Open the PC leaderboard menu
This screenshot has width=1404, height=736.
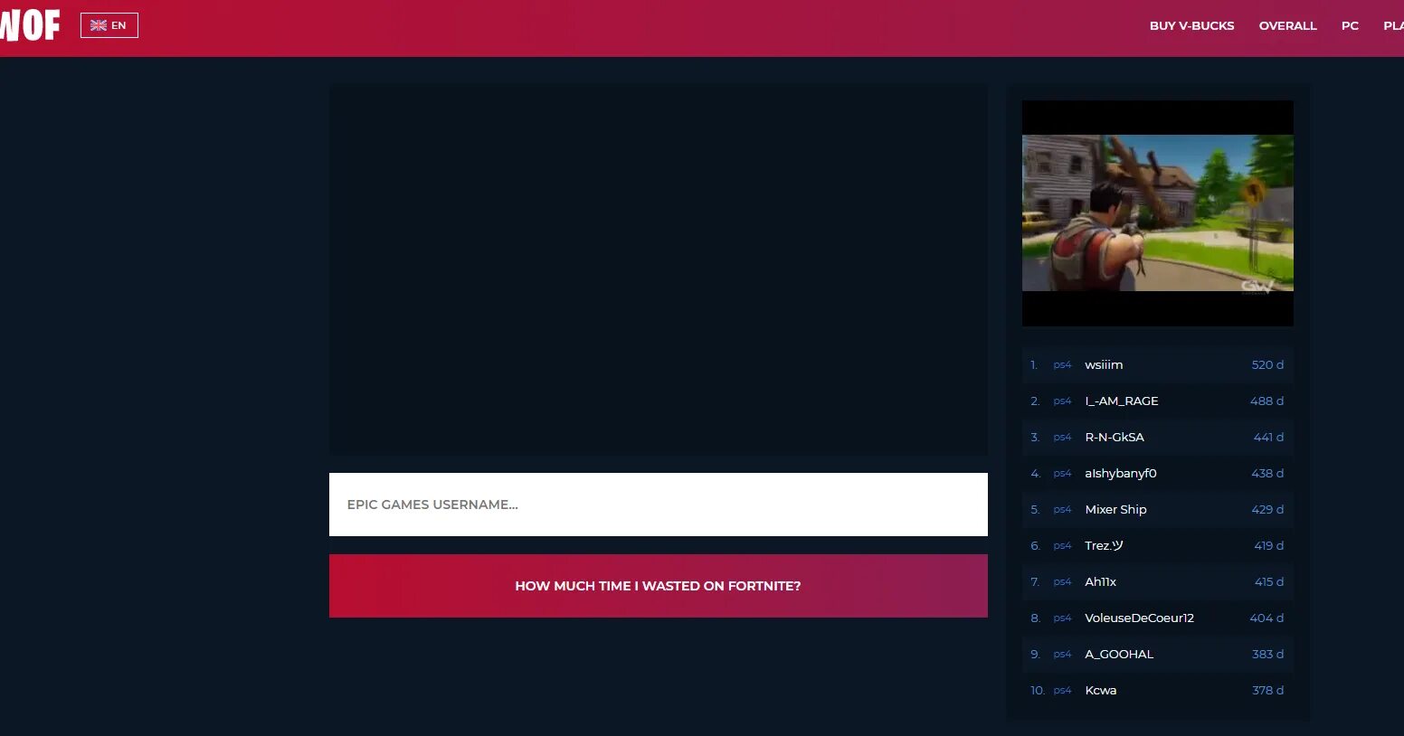point(1350,25)
